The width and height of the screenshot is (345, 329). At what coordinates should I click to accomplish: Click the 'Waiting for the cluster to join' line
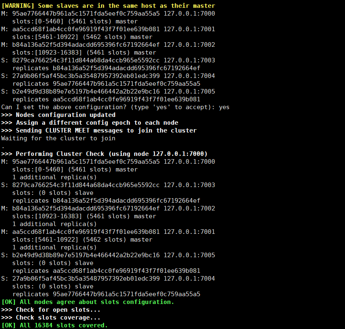58,138
